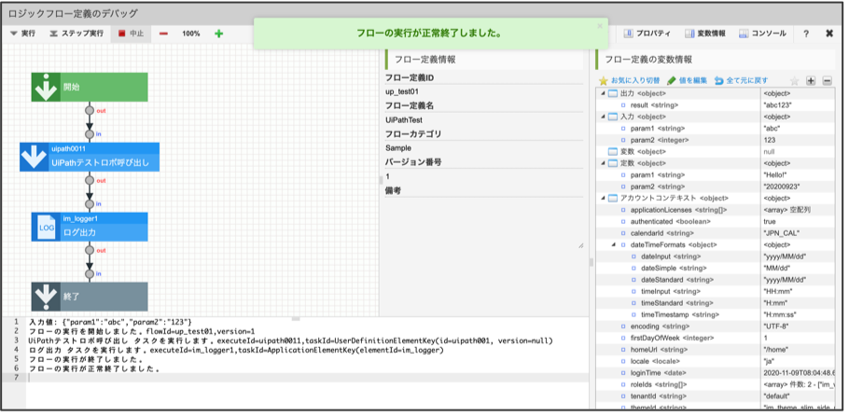Image resolution: width=849 pixels, height=417 pixels.
Task: Select the ログ出力 LOG task node
Action: click(x=89, y=228)
